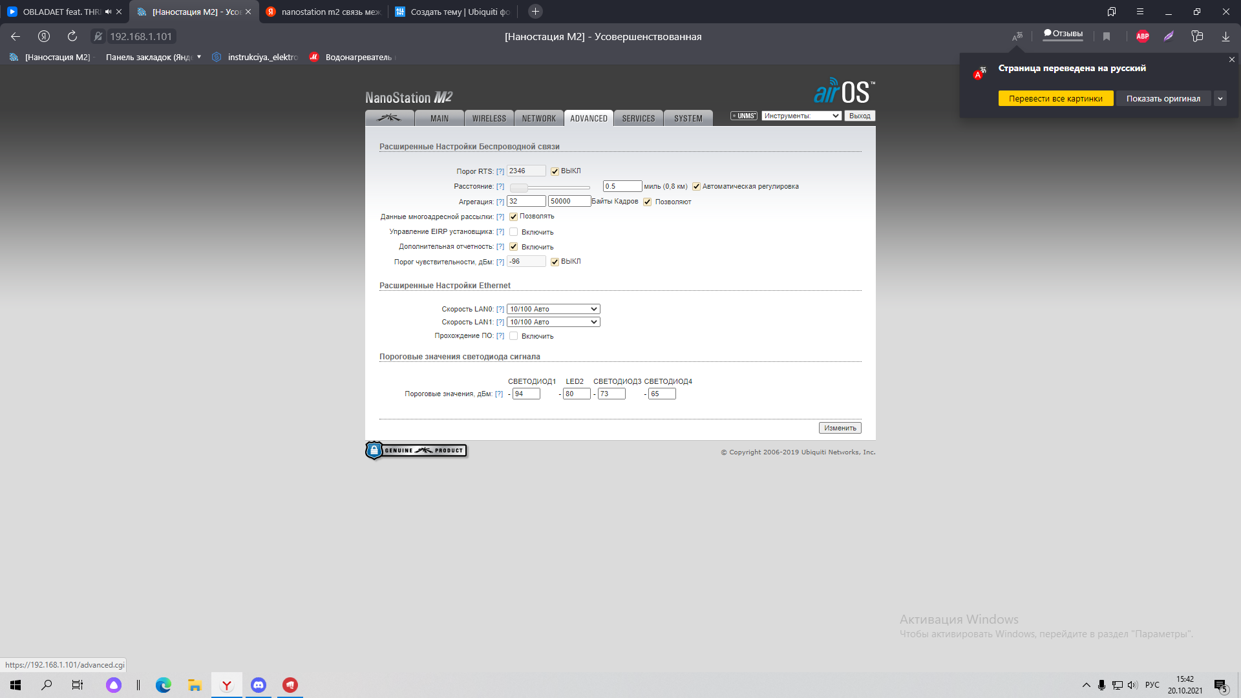Screen dimensions: 1241x698
Task: Expand the translation options arrow
Action: coord(1220,98)
